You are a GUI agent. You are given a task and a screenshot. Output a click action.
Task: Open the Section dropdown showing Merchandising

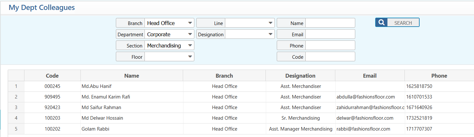click(x=169, y=46)
